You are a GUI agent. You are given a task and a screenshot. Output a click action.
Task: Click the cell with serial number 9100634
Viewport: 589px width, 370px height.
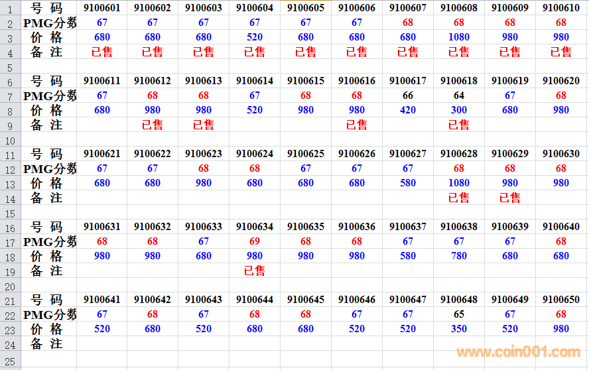click(255, 227)
